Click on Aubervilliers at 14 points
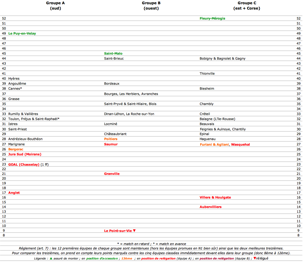Viewport: 303px width, 265px height. tap(211, 207)
